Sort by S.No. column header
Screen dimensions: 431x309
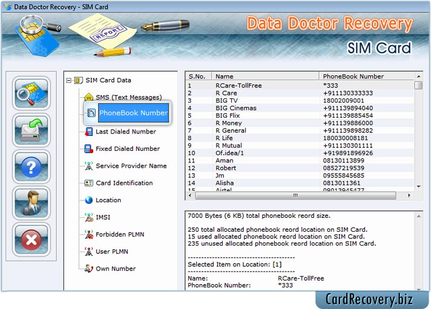[199, 76]
